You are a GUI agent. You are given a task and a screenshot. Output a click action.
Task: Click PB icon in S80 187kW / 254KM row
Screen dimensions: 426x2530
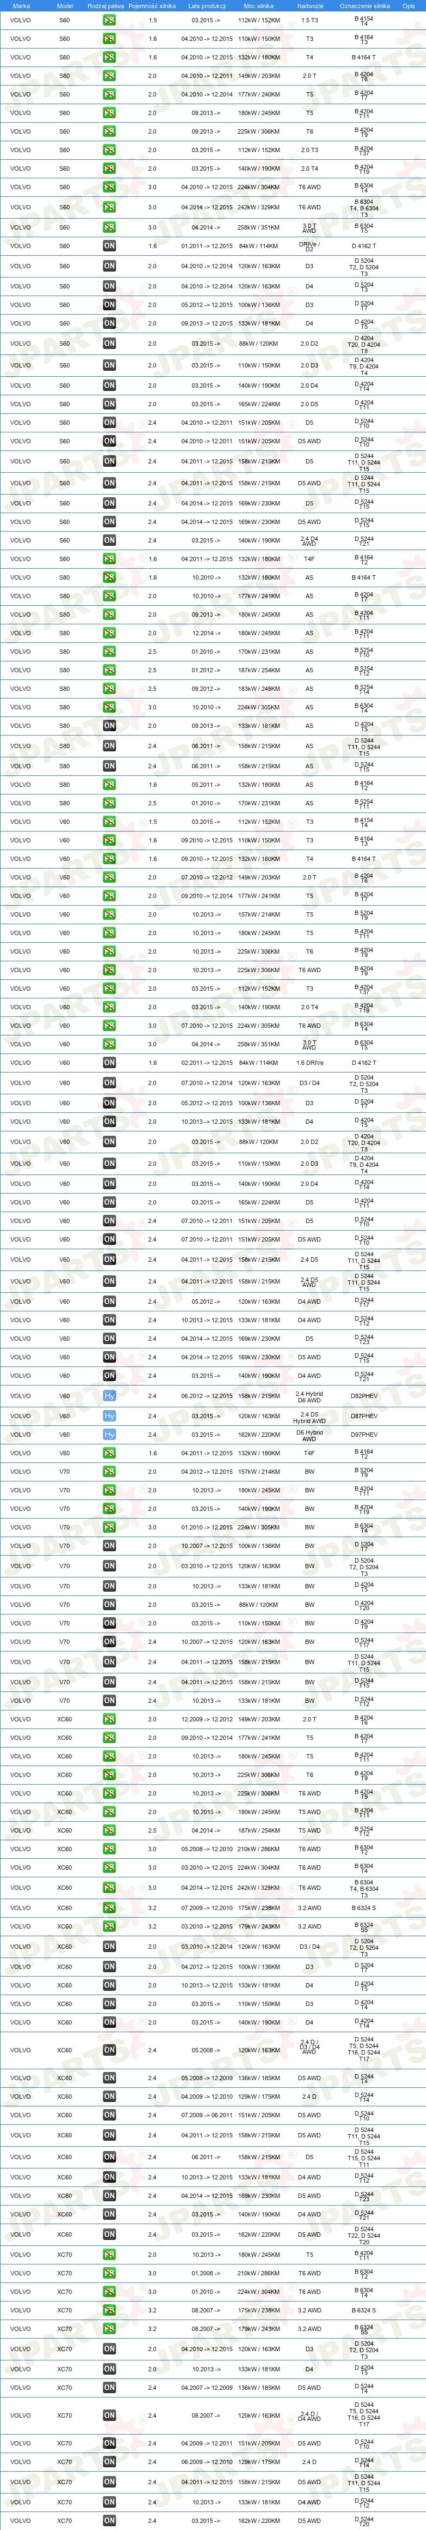click(109, 670)
